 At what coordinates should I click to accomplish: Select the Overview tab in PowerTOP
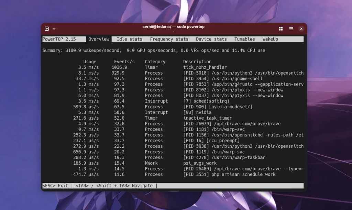(99, 39)
